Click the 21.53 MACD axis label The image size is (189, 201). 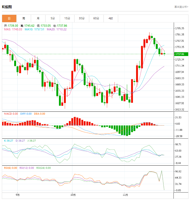(x=178, y=118)
